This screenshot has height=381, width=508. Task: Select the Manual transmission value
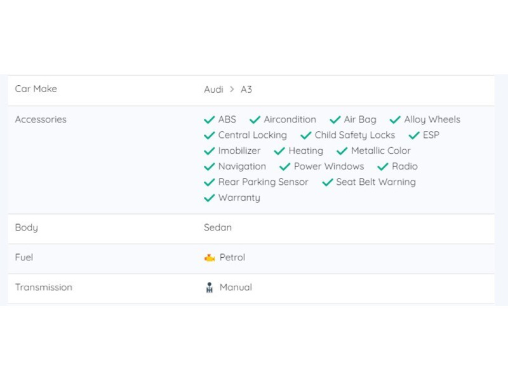pyautogui.click(x=236, y=288)
